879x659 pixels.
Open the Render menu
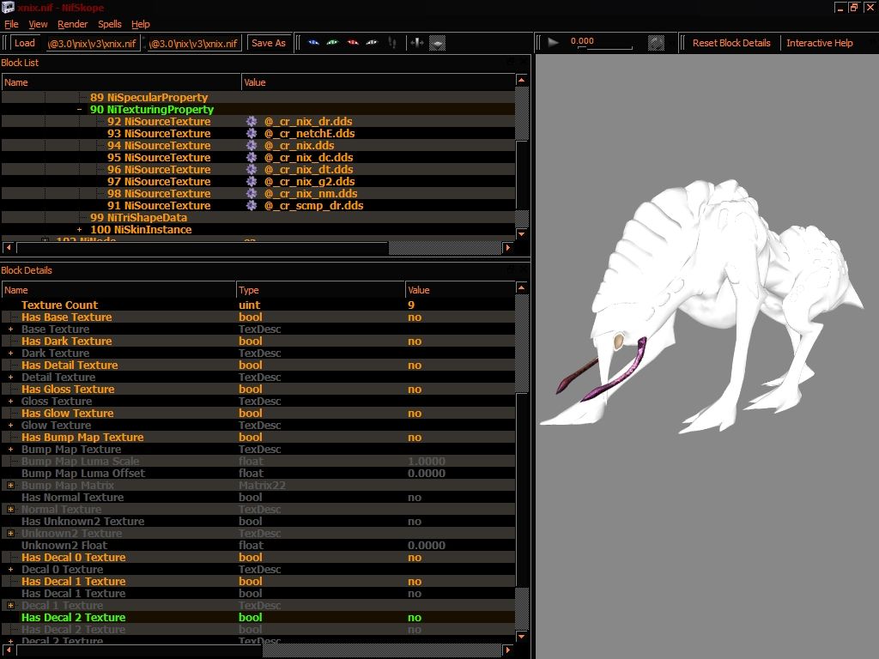tap(72, 24)
